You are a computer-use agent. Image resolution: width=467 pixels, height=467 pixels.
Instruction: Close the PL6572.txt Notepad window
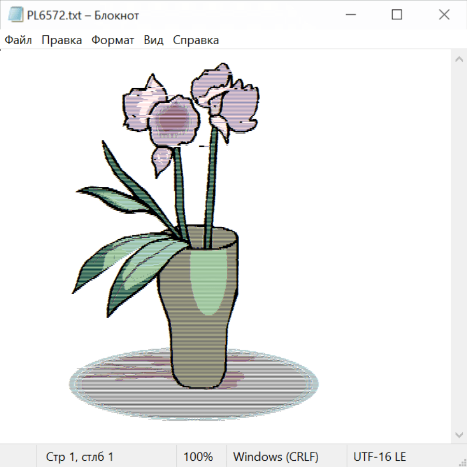[x=444, y=15]
